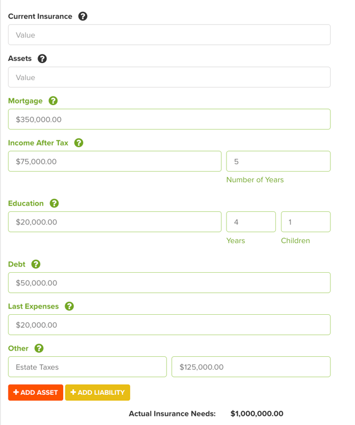Viewport: 355px width, 425px height.
Task: Focus the Number of Years field
Action: pos(278,161)
